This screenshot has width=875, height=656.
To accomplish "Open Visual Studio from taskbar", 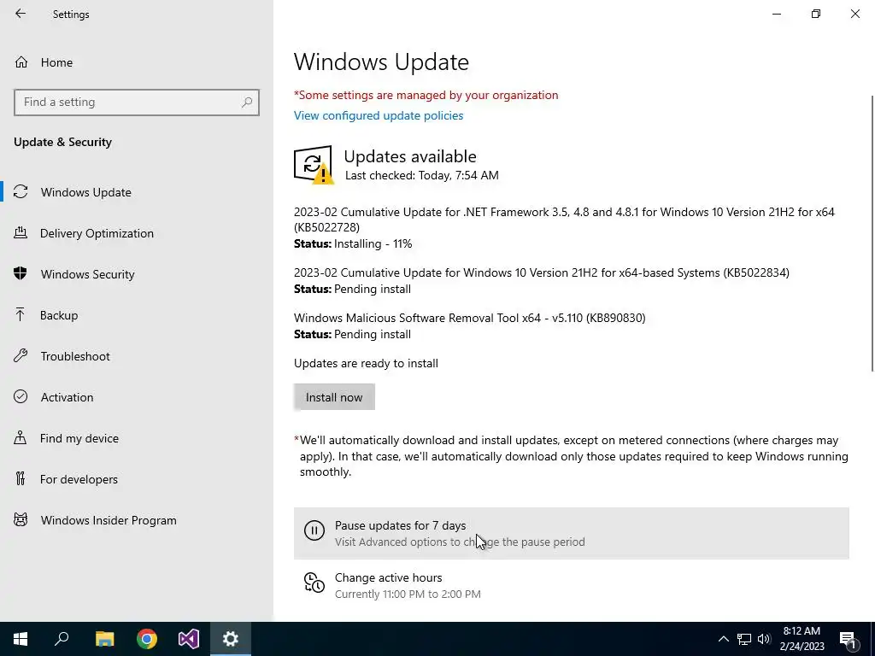I will click(x=189, y=639).
